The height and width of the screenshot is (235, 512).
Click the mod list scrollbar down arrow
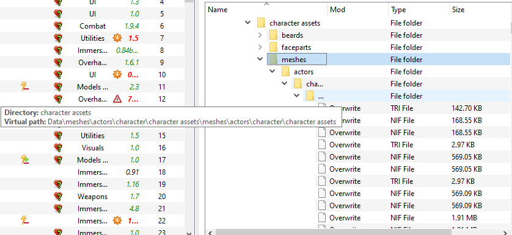(x=189, y=233)
